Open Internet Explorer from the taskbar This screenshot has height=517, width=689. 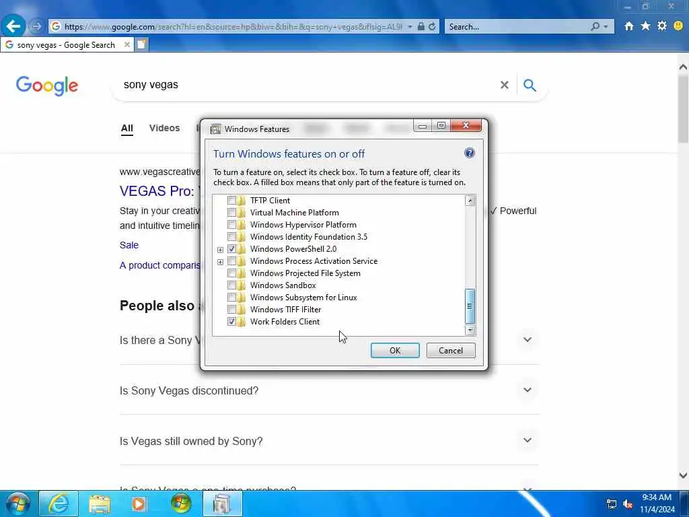[x=59, y=504]
